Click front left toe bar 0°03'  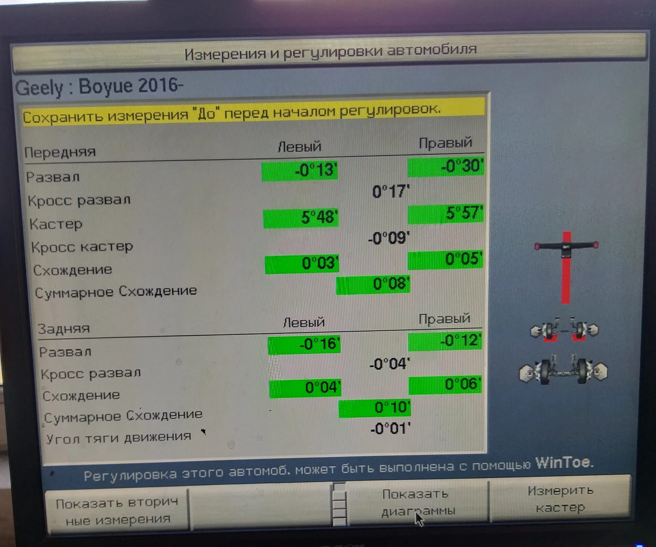click(302, 264)
